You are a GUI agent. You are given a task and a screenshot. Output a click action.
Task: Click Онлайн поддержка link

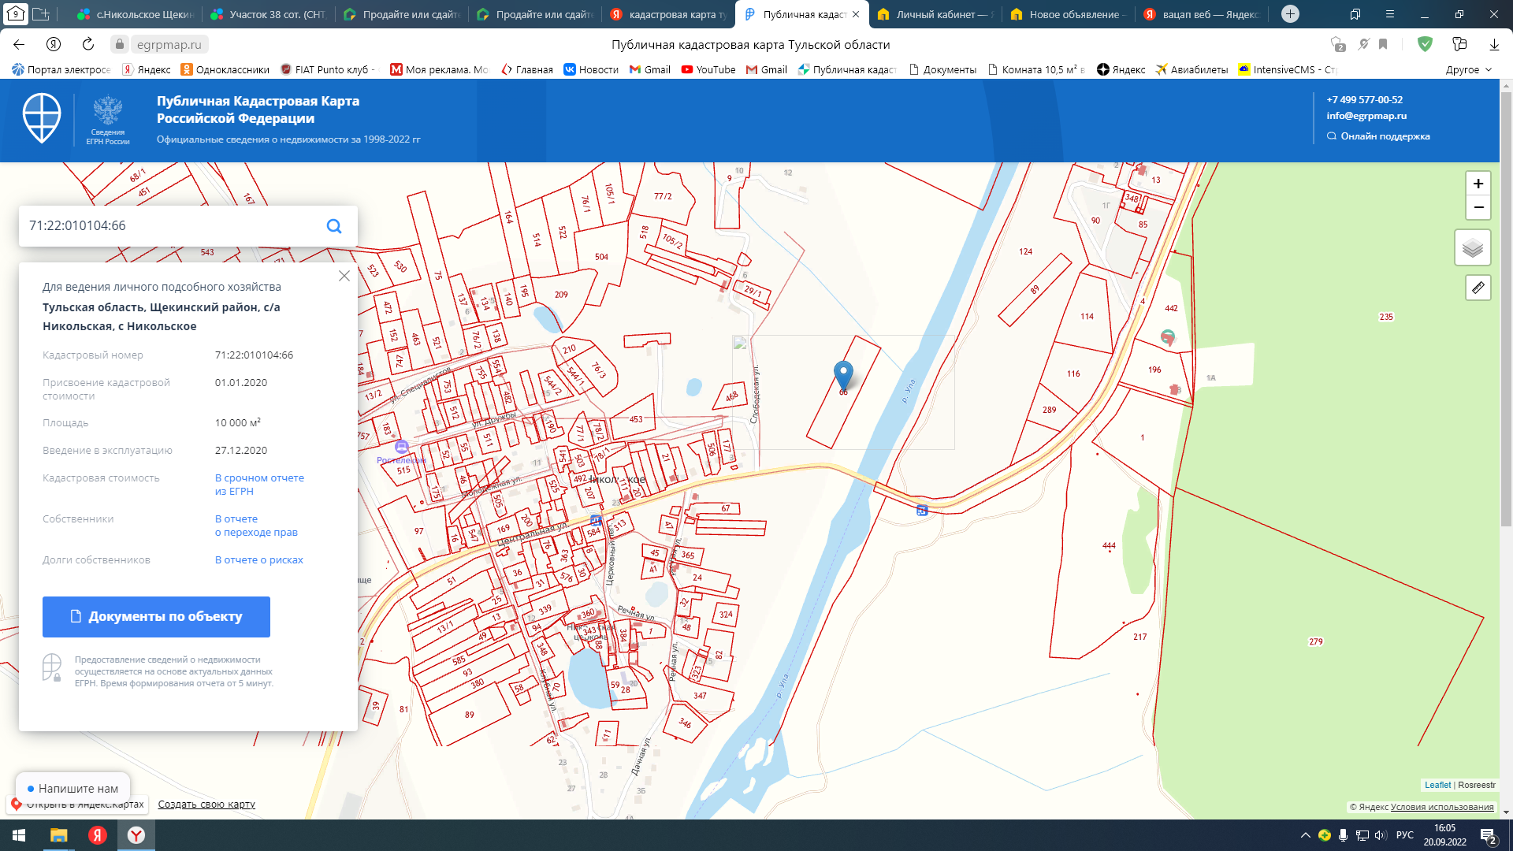point(1385,136)
